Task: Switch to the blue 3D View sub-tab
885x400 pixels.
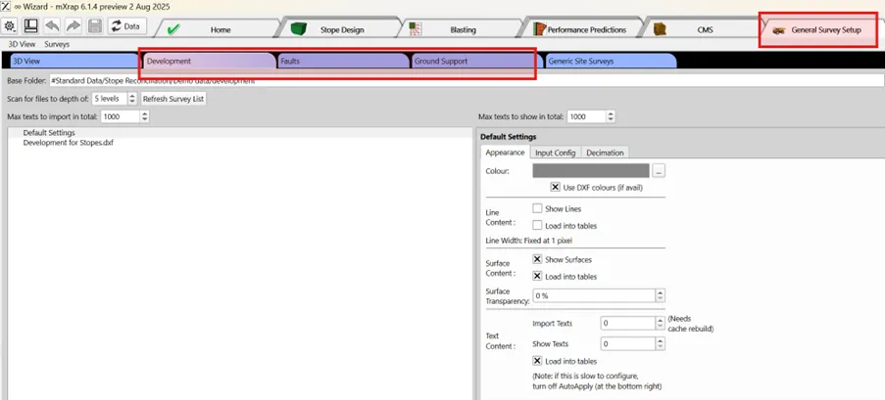Action: [x=74, y=61]
